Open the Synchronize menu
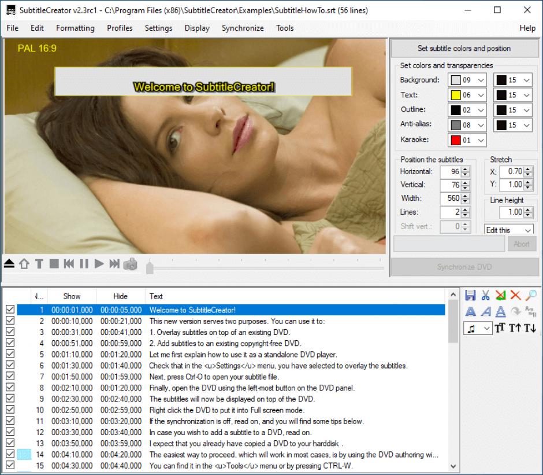543x475 pixels. [x=243, y=28]
